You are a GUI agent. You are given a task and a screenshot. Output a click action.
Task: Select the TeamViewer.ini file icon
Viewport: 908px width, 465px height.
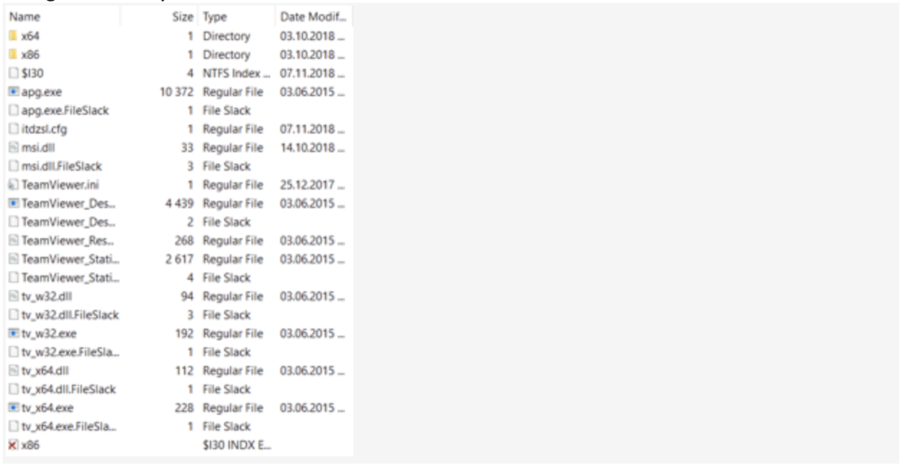(x=14, y=185)
